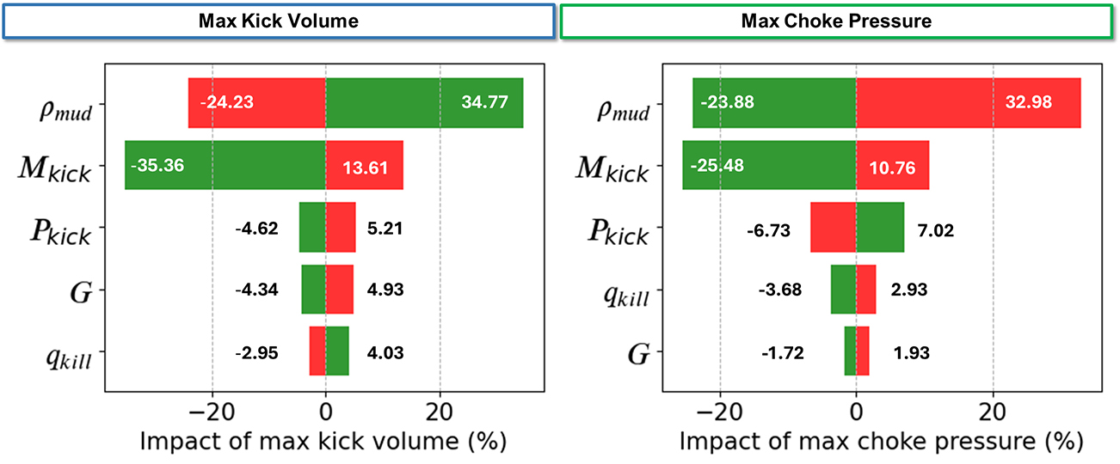The image size is (1120, 464).
Task: Click the red 10.76 bar in choke pressure chart
Action: point(892,164)
